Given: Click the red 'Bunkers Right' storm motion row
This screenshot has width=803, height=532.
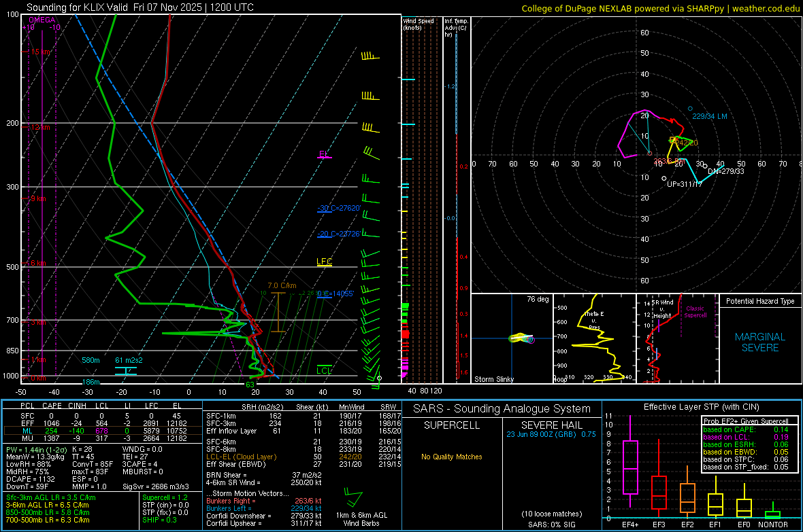Looking at the screenshot, I should point(264,501).
